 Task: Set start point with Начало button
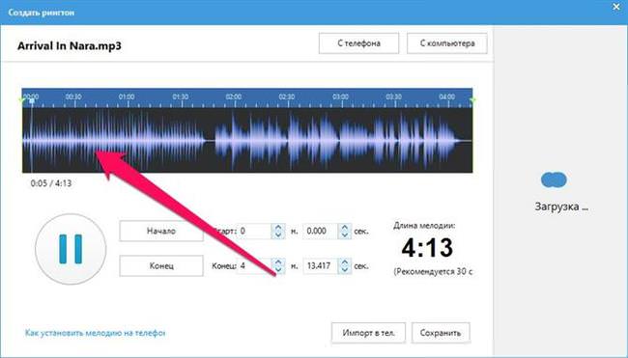coord(161,231)
